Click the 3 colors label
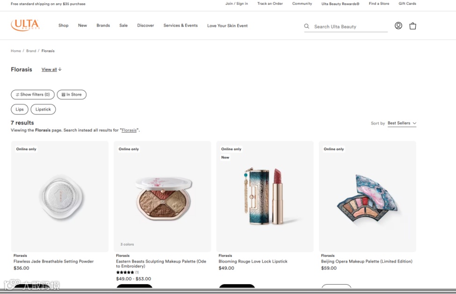456x294 pixels. point(127,245)
